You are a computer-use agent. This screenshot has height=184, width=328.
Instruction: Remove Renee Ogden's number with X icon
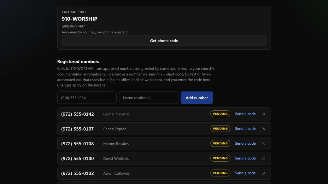[x=264, y=129]
